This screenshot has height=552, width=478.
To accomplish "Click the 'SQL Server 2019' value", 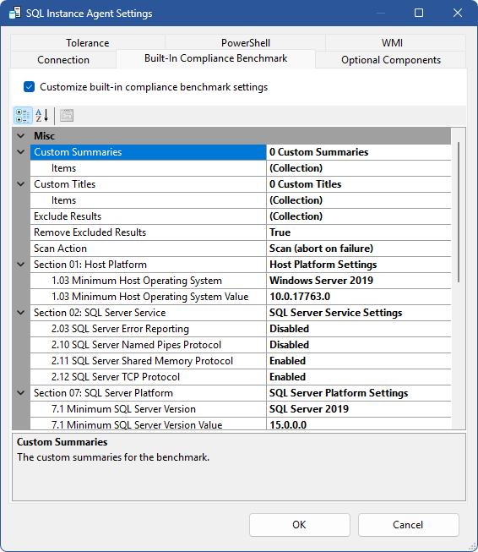I will 359,409.
